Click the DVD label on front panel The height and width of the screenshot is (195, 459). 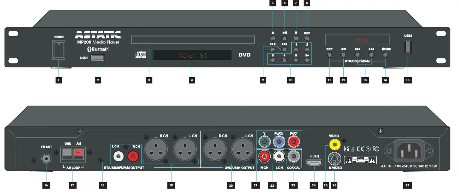(x=244, y=55)
